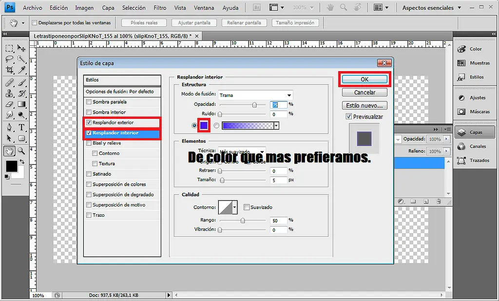Open Aspectos esenciales workspace dropdown
Viewport: 499px width, 301px height.
pyautogui.click(x=432, y=8)
